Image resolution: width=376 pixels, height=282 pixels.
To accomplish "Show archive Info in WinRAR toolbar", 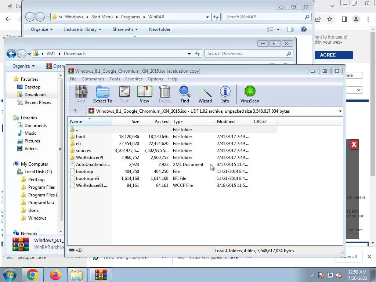I will 225,94.
